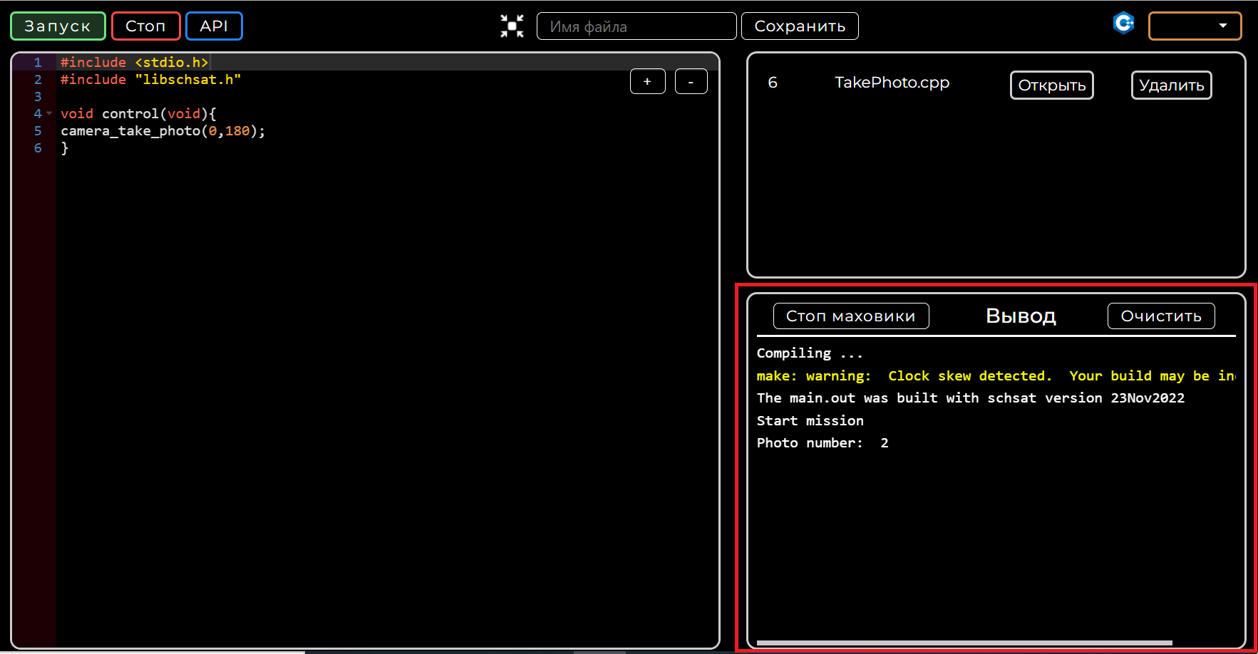The height and width of the screenshot is (654, 1258).
Task: Click the camera_take_photo function call in the editor
Action: click(x=130, y=130)
